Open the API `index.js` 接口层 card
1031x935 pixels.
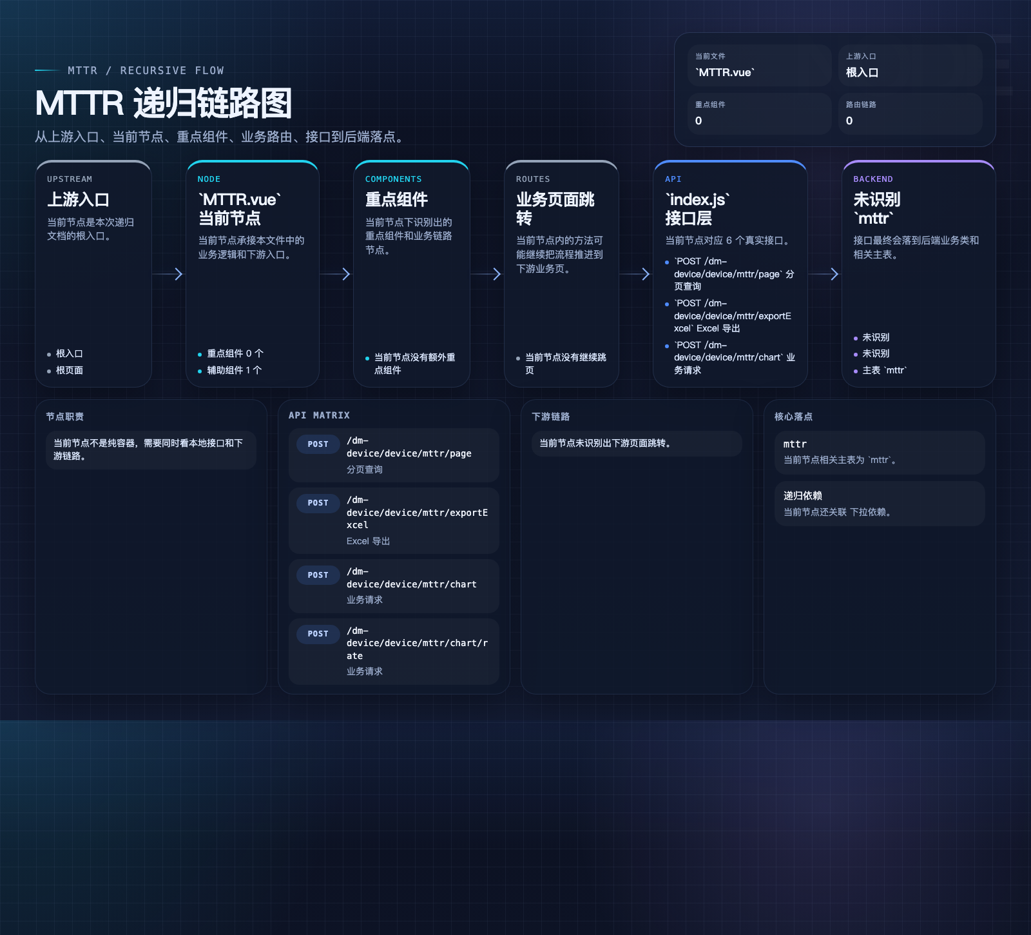730,273
